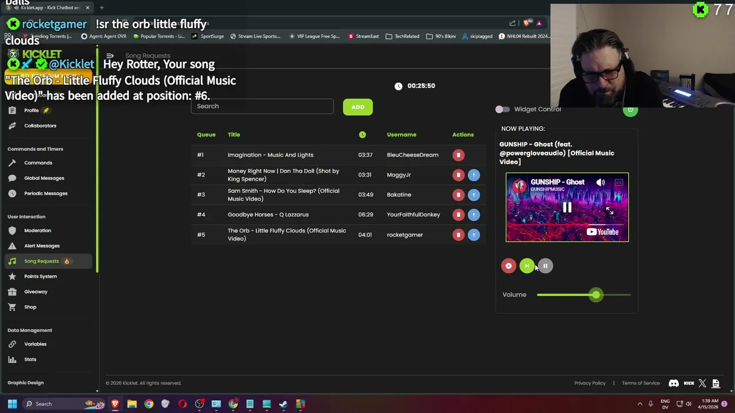
Task: Open File Explorer from the taskbar
Action: 132,404
